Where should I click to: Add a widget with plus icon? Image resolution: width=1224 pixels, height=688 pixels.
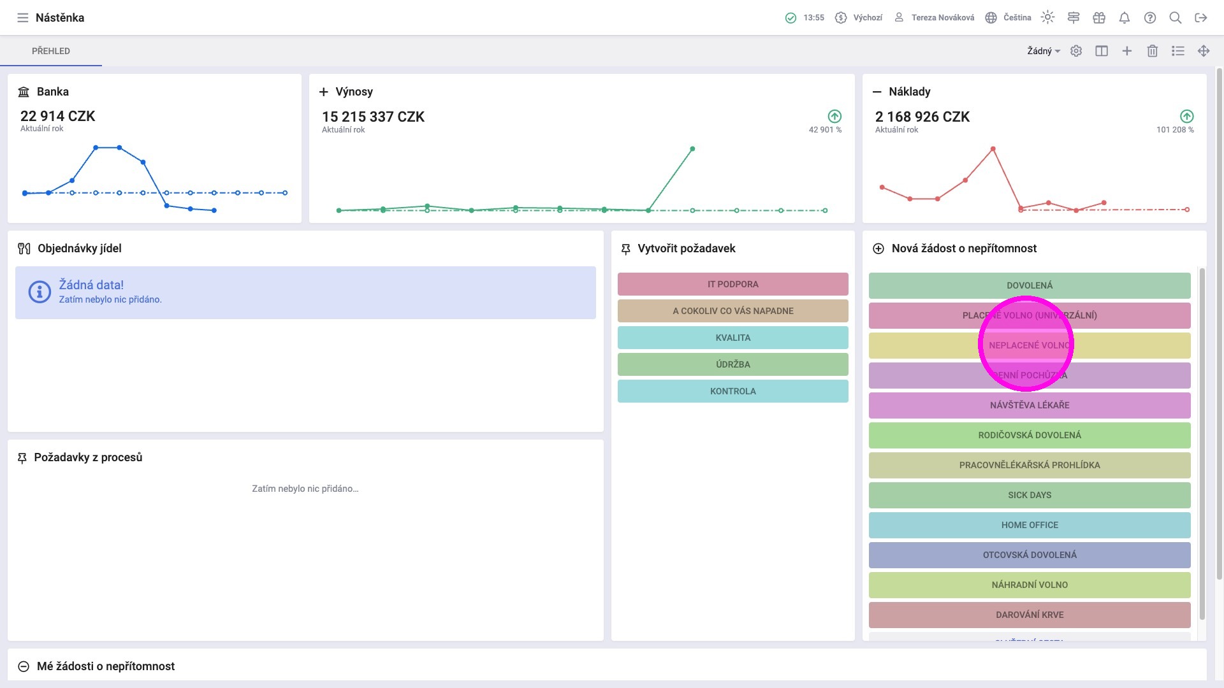(x=1127, y=51)
